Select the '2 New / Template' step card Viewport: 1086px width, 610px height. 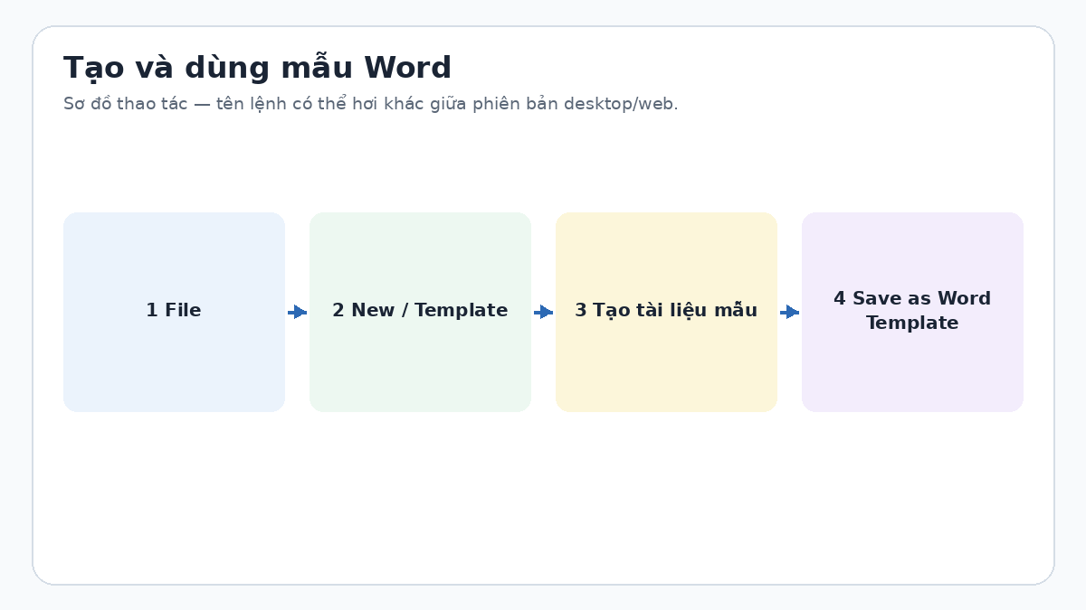point(420,312)
